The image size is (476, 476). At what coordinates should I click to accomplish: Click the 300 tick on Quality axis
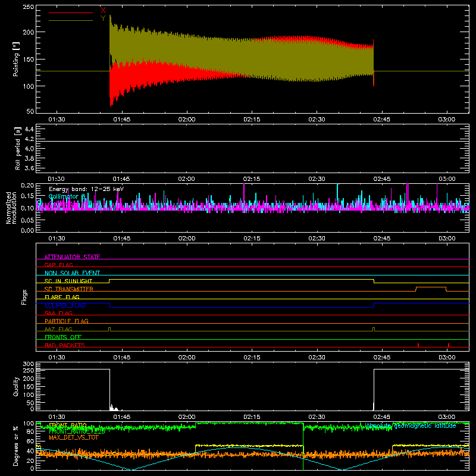29,364
